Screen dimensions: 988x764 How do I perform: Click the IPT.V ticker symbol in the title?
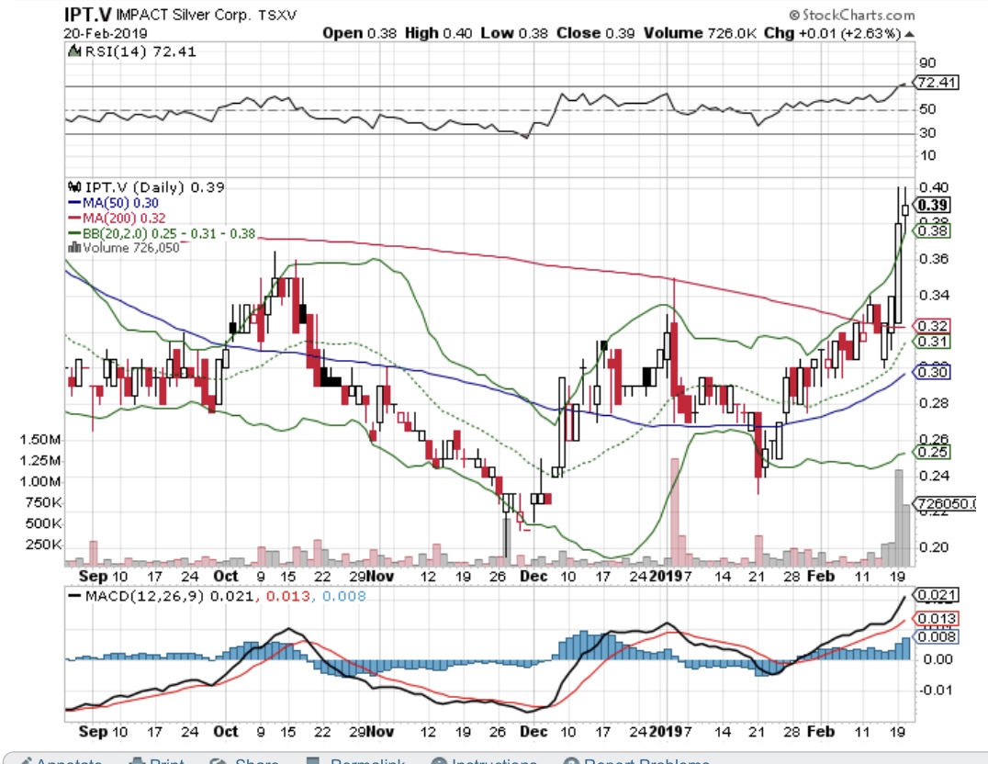point(88,14)
